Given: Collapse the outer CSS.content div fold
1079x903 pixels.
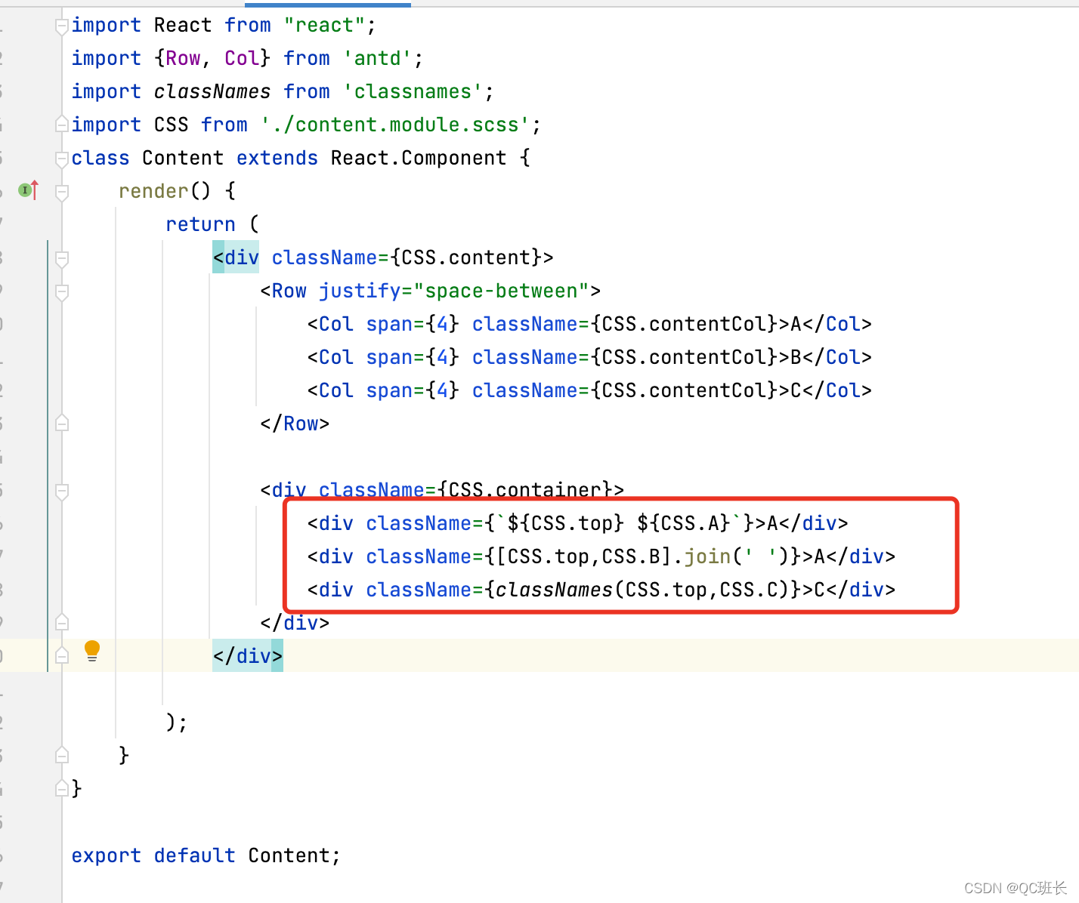Looking at the screenshot, I should pyautogui.click(x=61, y=259).
